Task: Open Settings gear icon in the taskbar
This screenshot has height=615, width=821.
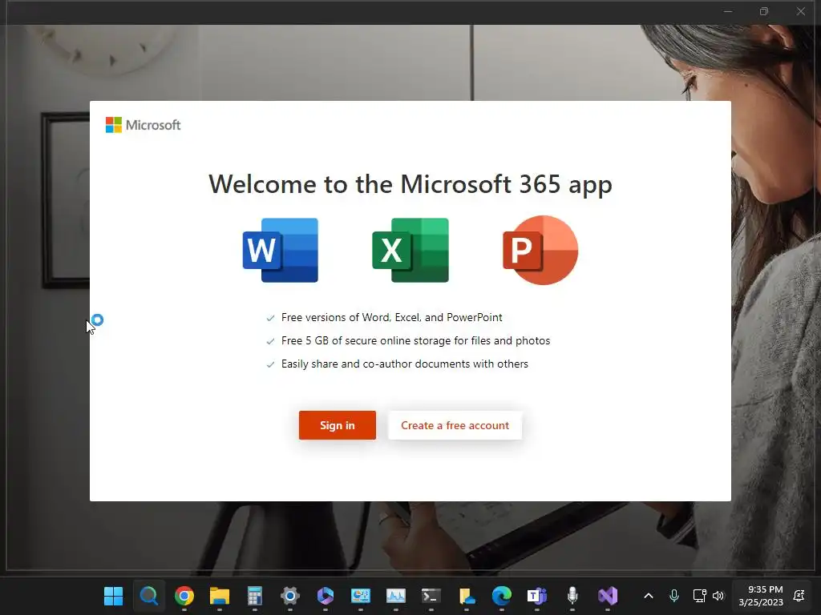Action: pos(290,596)
